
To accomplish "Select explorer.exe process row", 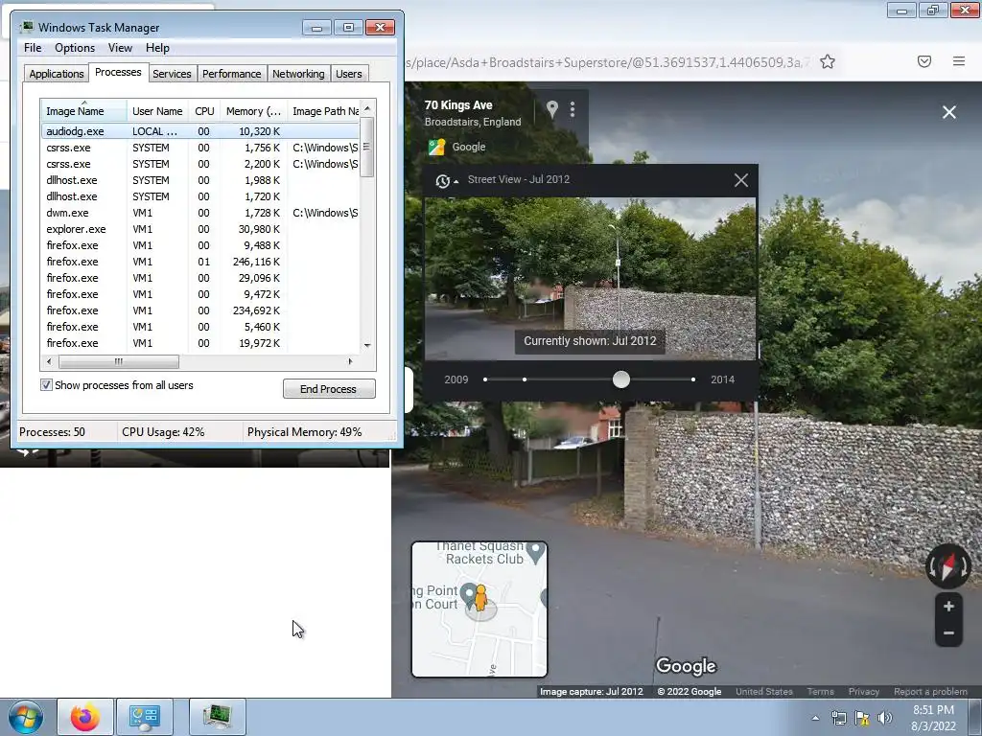I will pyautogui.click(x=200, y=229).
